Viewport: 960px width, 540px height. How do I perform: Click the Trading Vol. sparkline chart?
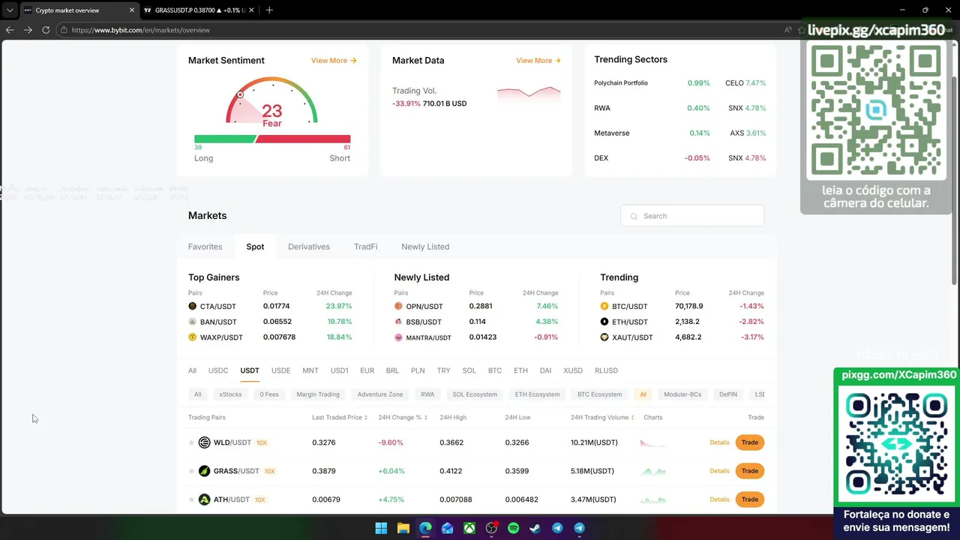529,94
